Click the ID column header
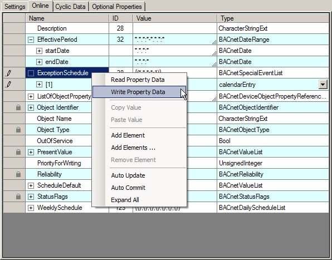Viewport: 332px width, 260px height. click(x=121, y=18)
